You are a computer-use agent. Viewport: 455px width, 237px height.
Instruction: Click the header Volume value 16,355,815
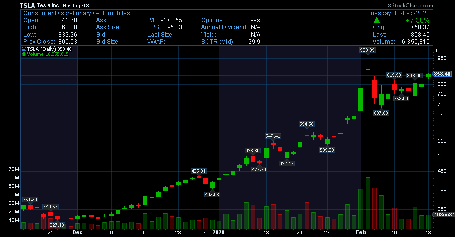(414, 42)
